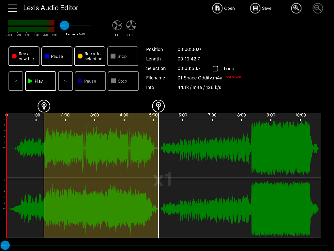Viewport: 334px width, 251px height.
Task: Zoom in on the waveform
Action: click(x=296, y=8)
